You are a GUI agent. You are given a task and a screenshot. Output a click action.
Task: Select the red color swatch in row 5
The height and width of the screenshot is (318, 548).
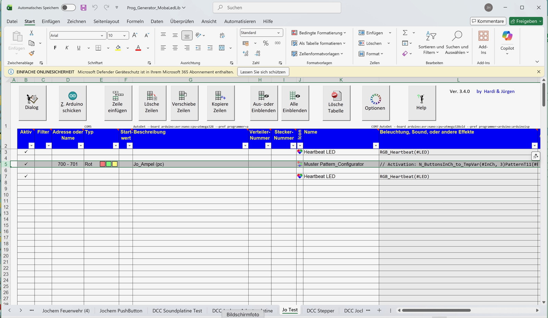coord(102,164)
